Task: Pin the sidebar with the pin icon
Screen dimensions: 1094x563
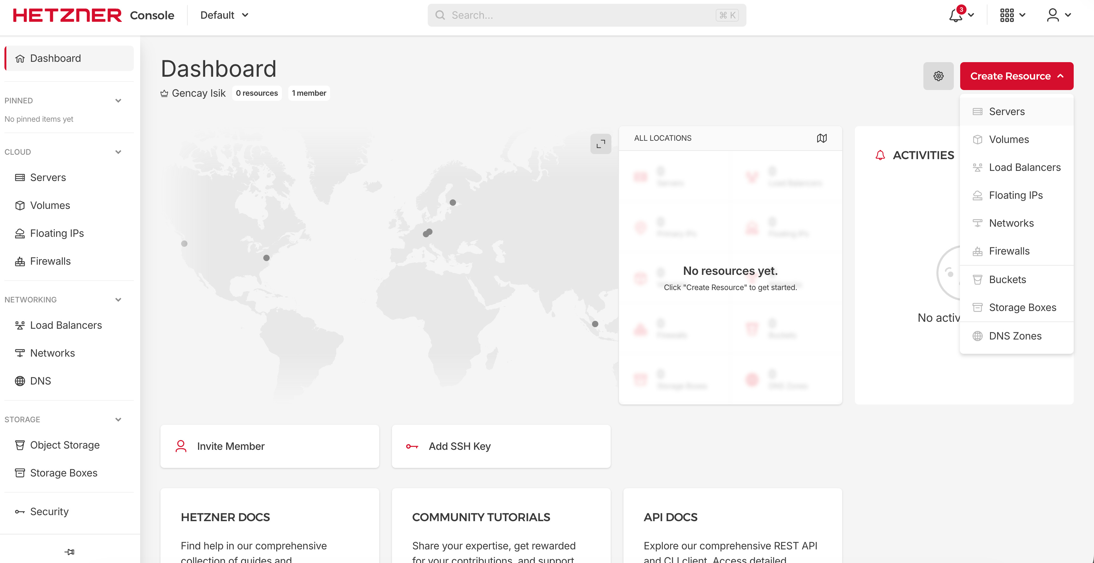Action: click(70, 552)
